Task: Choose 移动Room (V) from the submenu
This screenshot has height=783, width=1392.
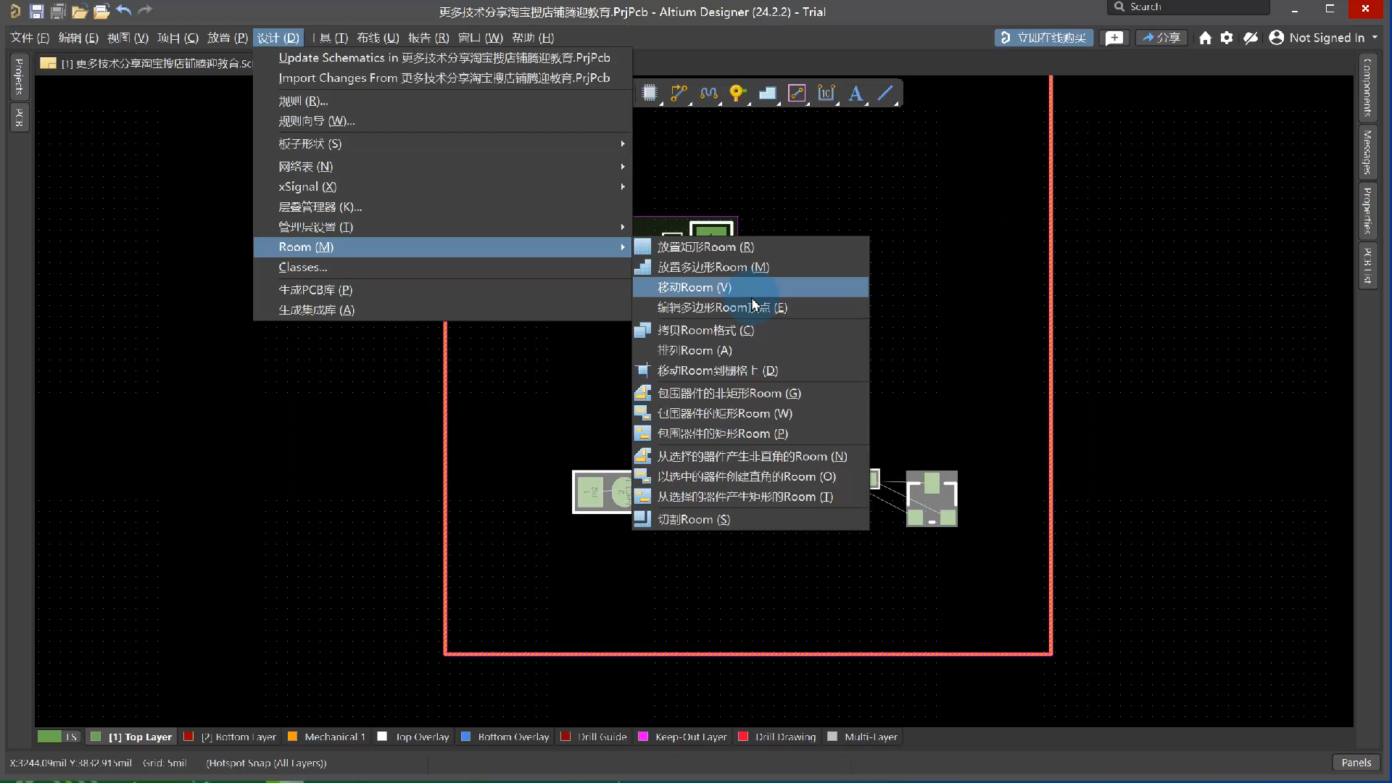Action: pos(694,287)
